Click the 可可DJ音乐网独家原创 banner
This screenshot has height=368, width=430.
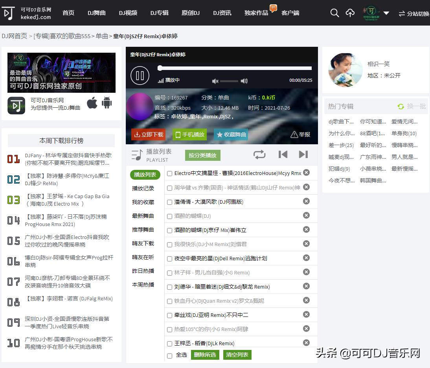[x=61, y=73]
